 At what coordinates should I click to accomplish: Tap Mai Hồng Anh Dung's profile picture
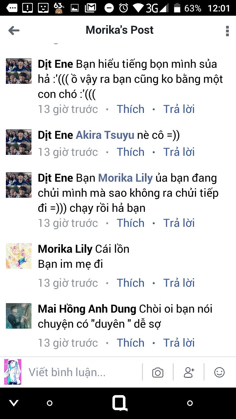tap(19, 316)
